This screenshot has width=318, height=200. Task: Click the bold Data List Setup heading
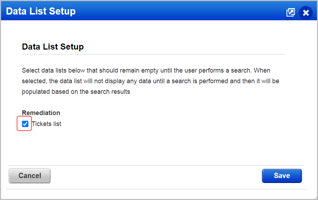point(53,47)
